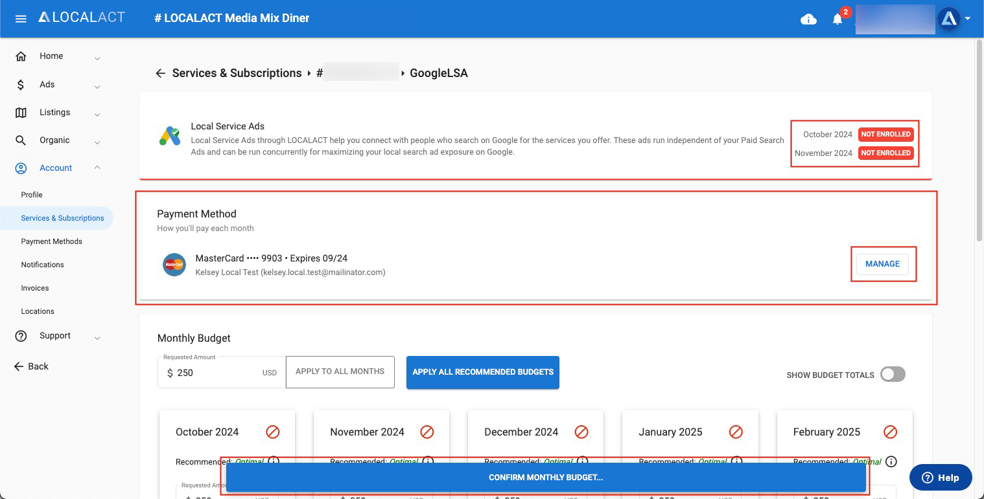The height and width of the screenshot is (499, 984).
Task: Open the Profile menu item
Action: [x=32, y=195]
